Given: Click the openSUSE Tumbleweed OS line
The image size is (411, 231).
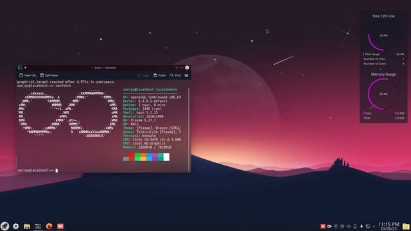Looking at the screenshot, I should click(x=152, y=97).
